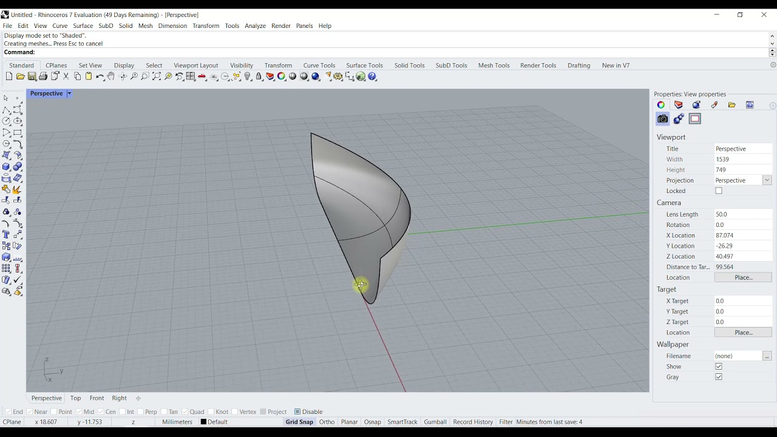
Task: Toggle the Wallpaper Gray checkbox
Action: 719,377
